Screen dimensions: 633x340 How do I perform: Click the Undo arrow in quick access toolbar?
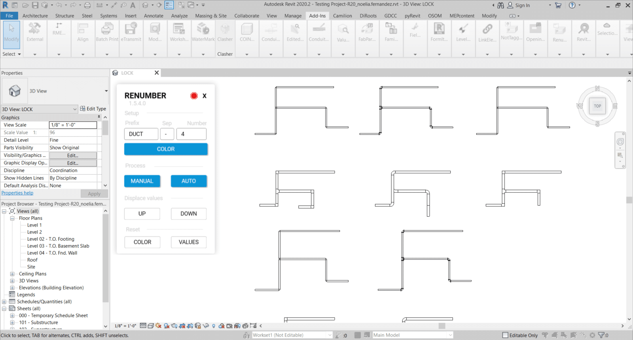[x=59, y=5]
